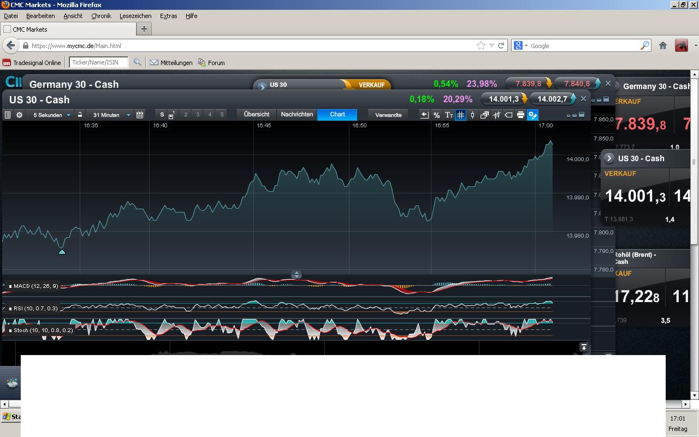Close the Germany 30 - Cash panel
The height and width of the screenshot is (437, 699).
pos(608,84)
